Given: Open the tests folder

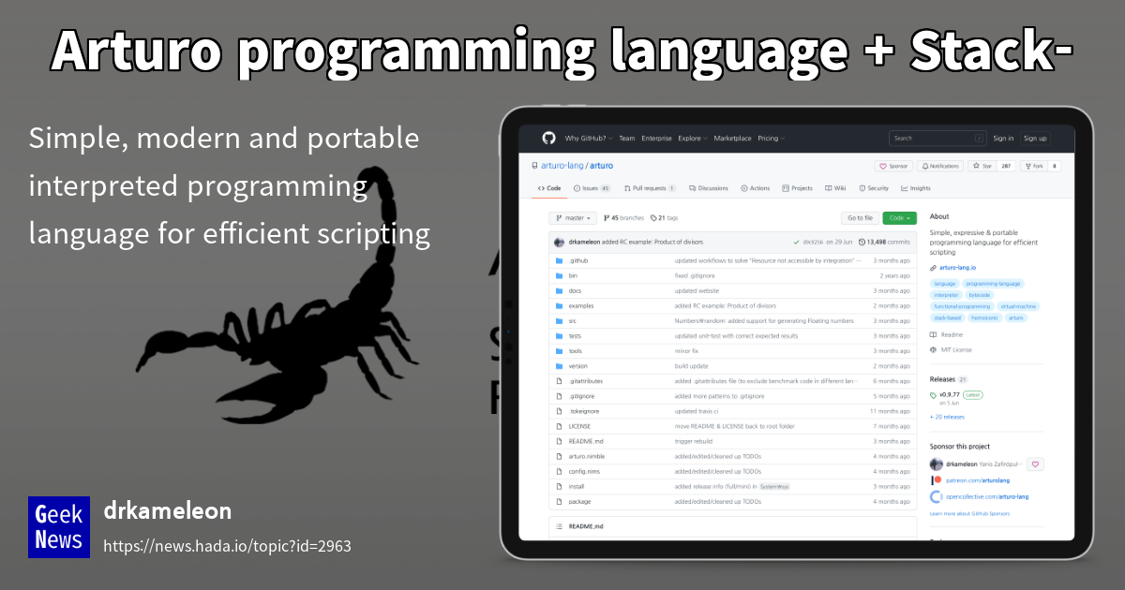Looking at the screenshot, I should click(575, 335).
